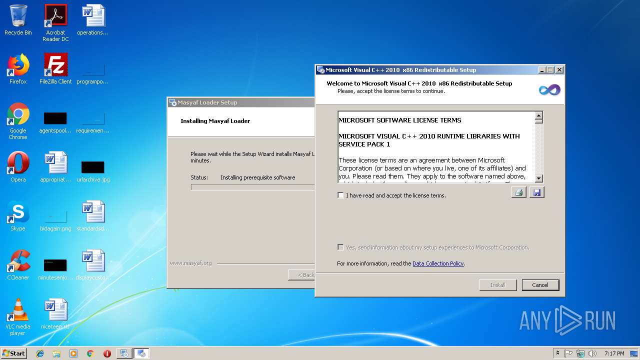Launch CCleaner desktop shortcut
Image resolution: width=640 pixels, height=360 pixels.
click(x=18, y=265)
